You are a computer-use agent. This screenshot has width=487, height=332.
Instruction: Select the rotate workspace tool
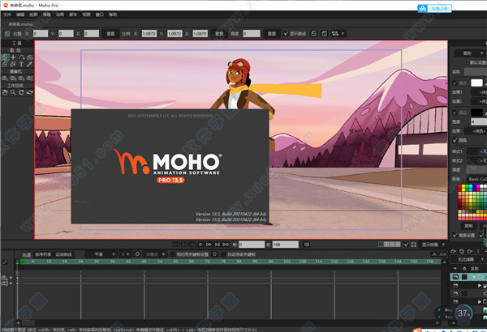[x=23, y=92]
